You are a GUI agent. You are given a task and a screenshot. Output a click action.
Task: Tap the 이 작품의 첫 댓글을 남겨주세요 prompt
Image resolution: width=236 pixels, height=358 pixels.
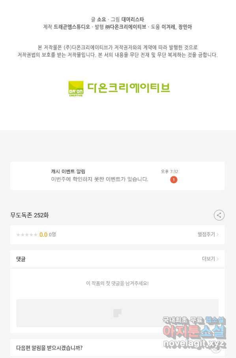pyautogui.click(x=118, y=283)
